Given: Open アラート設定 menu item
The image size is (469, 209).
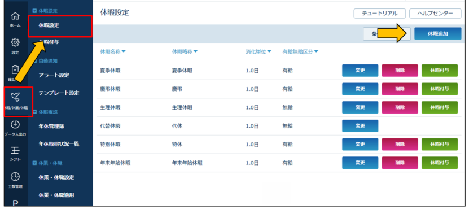Looking at the screenshot, I should 54,75.
